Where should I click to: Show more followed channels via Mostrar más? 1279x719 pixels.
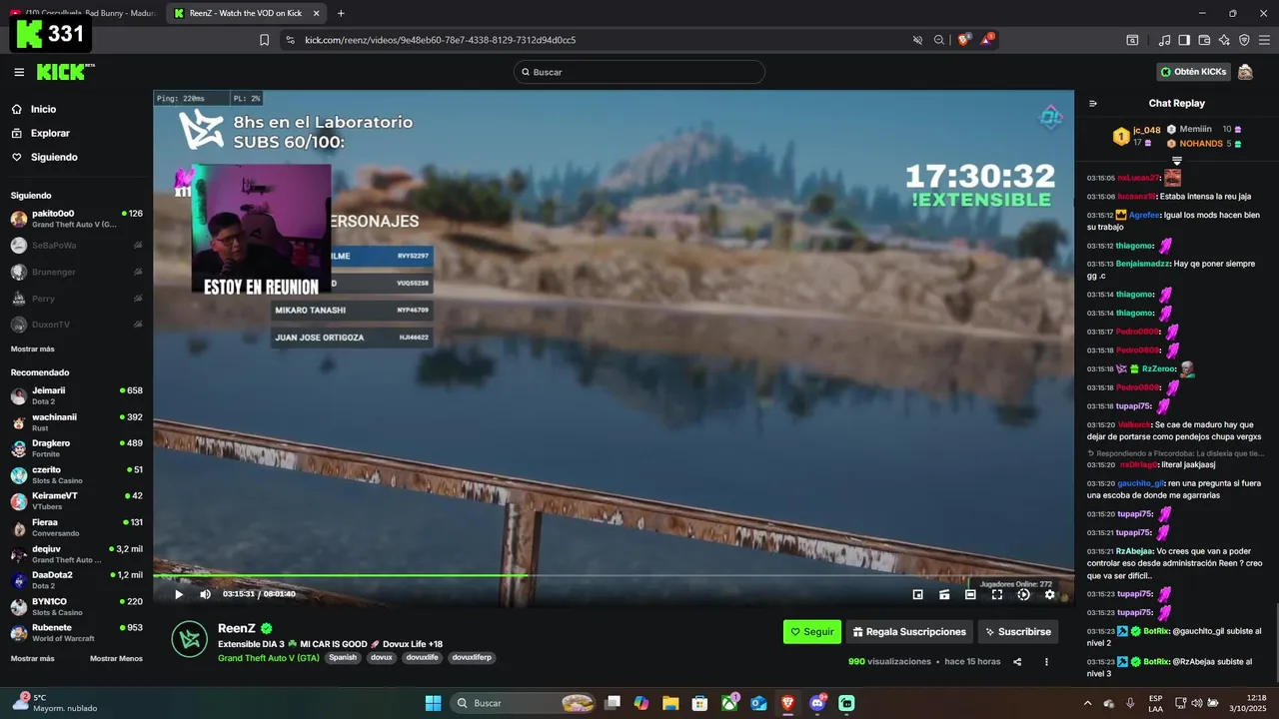pos(32,349)
